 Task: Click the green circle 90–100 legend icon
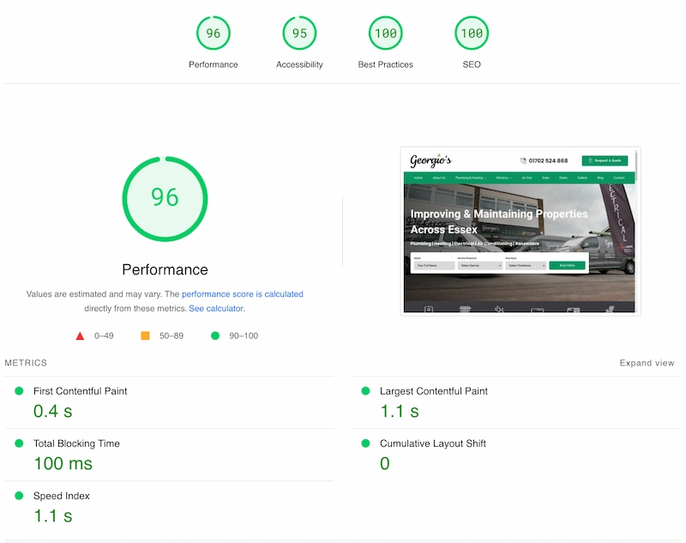click(x=215, y=335)
